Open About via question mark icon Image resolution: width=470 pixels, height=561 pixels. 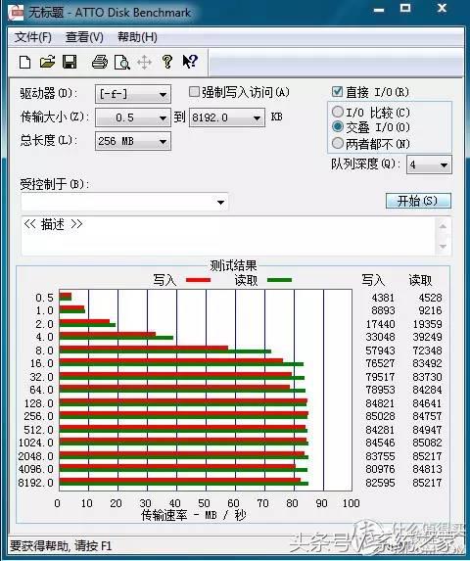[167, 62]
